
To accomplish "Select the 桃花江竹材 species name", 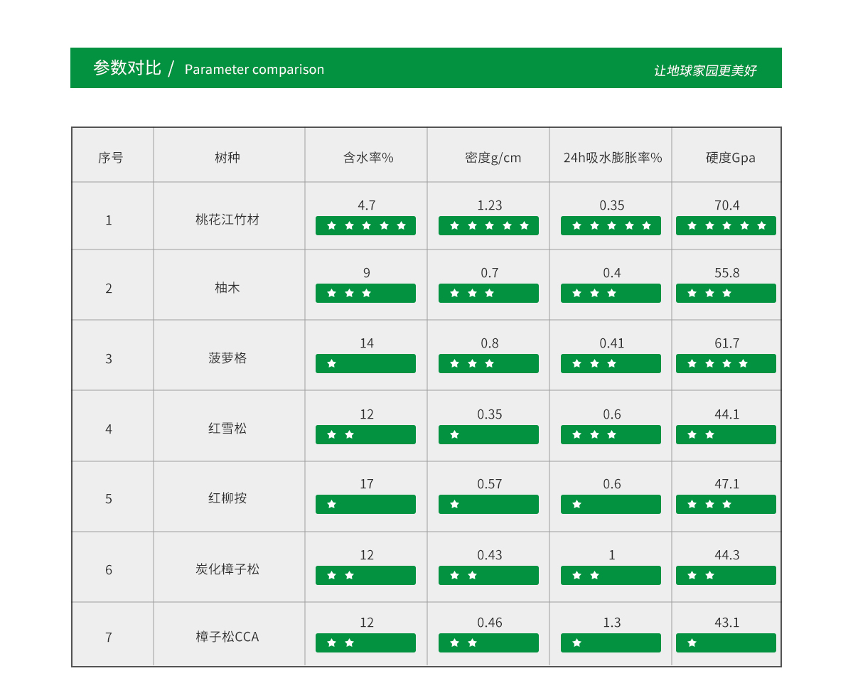I will [229, 220].
